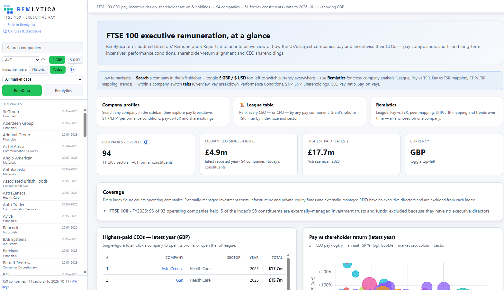Screen dimensions: 504x290
Task: Select Aviva in company list
Action: tap(41, 218)
